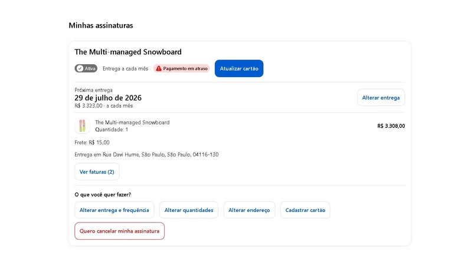472x265 pixels.
Task: Click the checkmark icon in Ativa badge
Action: [x=80, y=68]
